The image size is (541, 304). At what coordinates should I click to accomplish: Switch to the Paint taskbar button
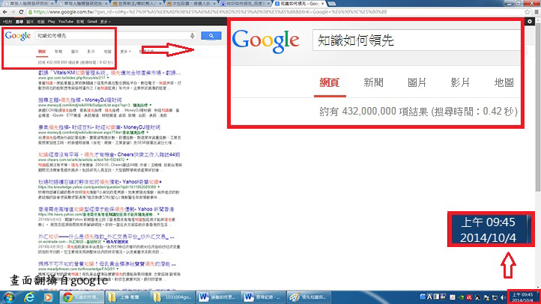coord(309,297)
